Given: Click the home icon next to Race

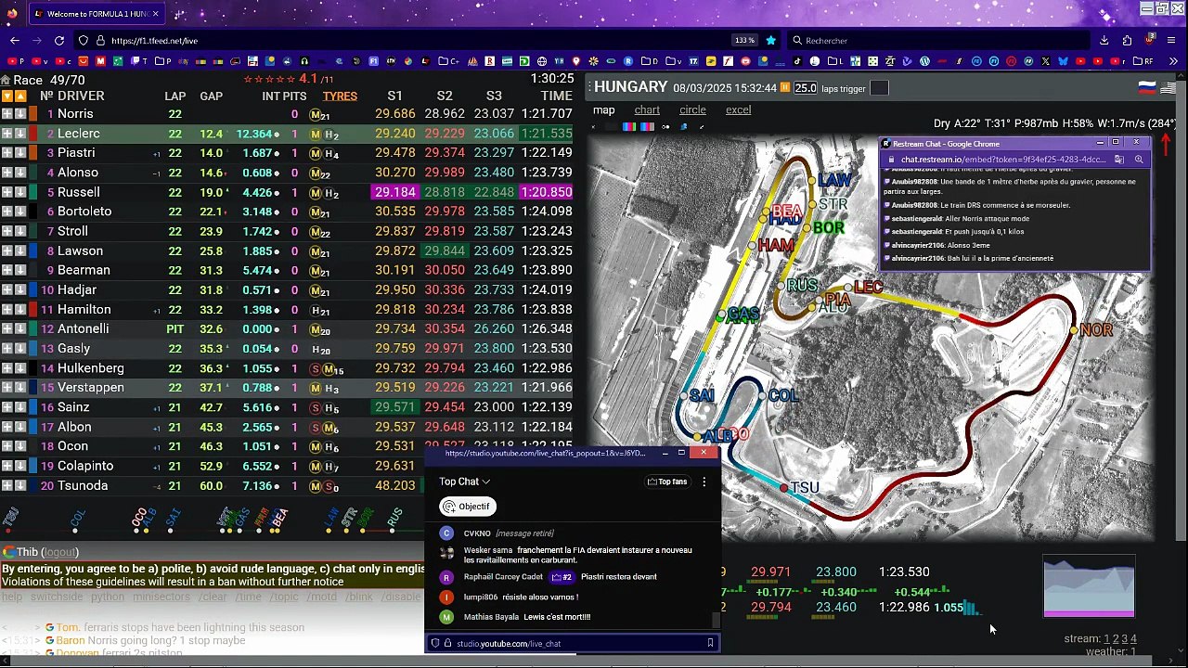Looking at the screenshot, I should tap(6, 80).
